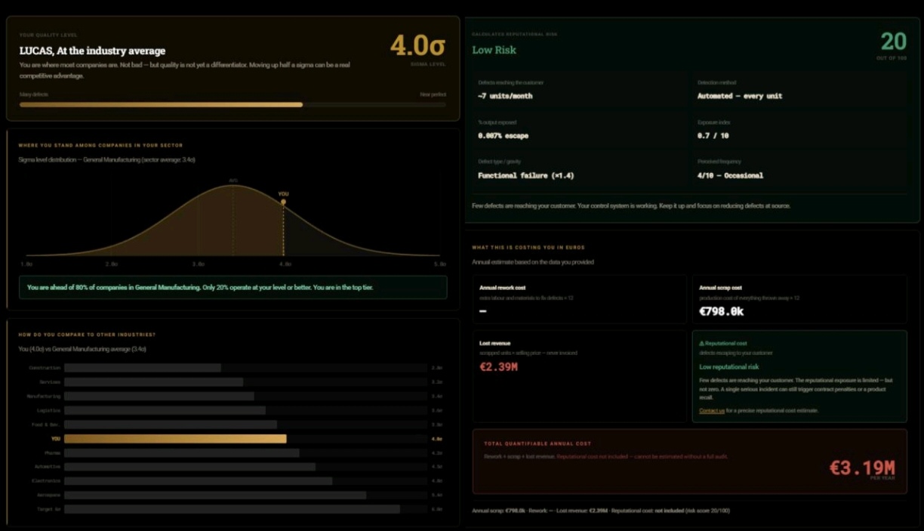Click the risk score 20 value
Viewport: 924px width, 531px height.
pos(893,42)
